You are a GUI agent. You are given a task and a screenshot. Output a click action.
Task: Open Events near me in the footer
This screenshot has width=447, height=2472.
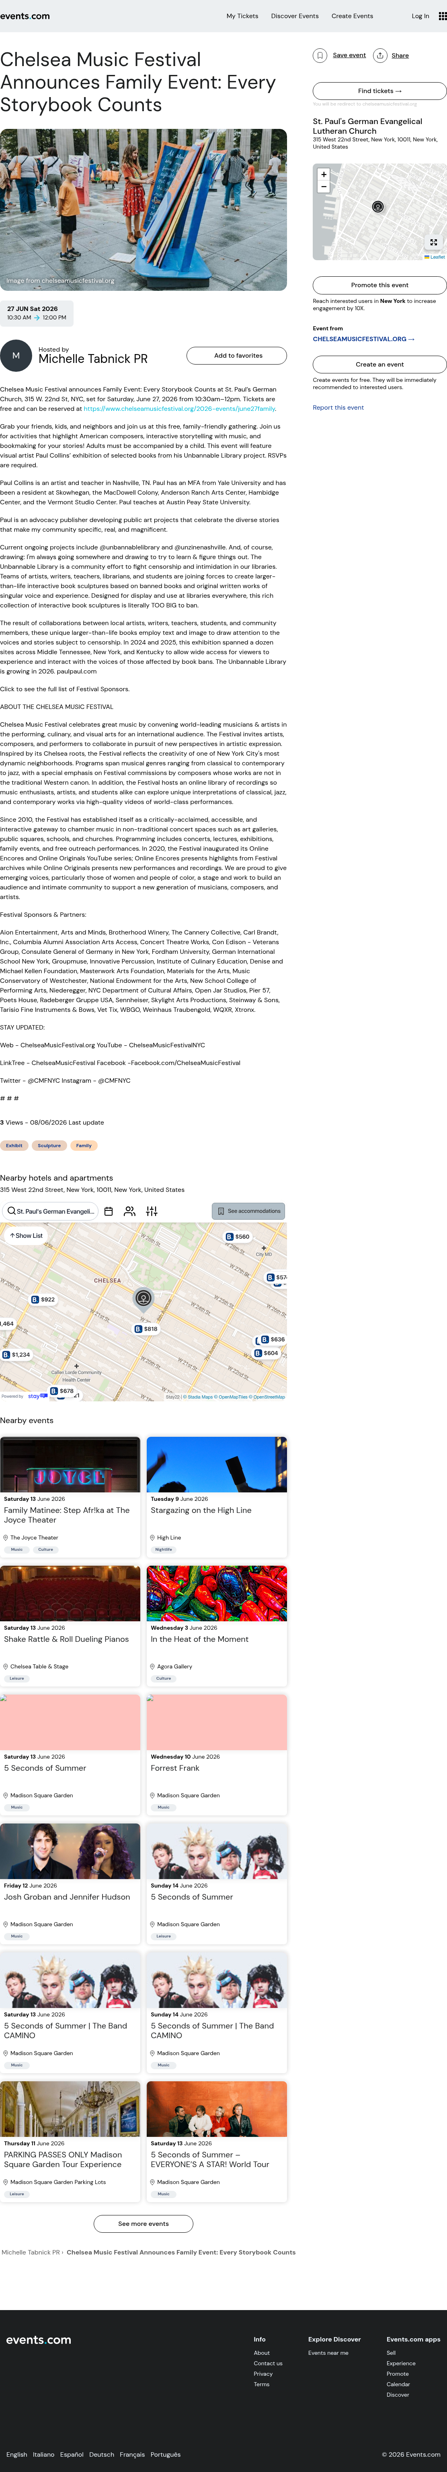click(328, 2353)
